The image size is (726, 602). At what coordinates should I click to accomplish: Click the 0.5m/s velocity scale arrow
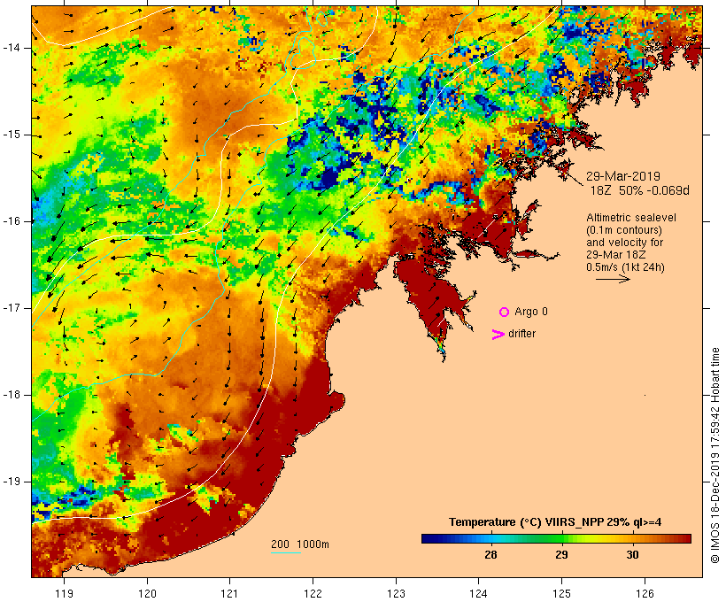coord(613,279)
